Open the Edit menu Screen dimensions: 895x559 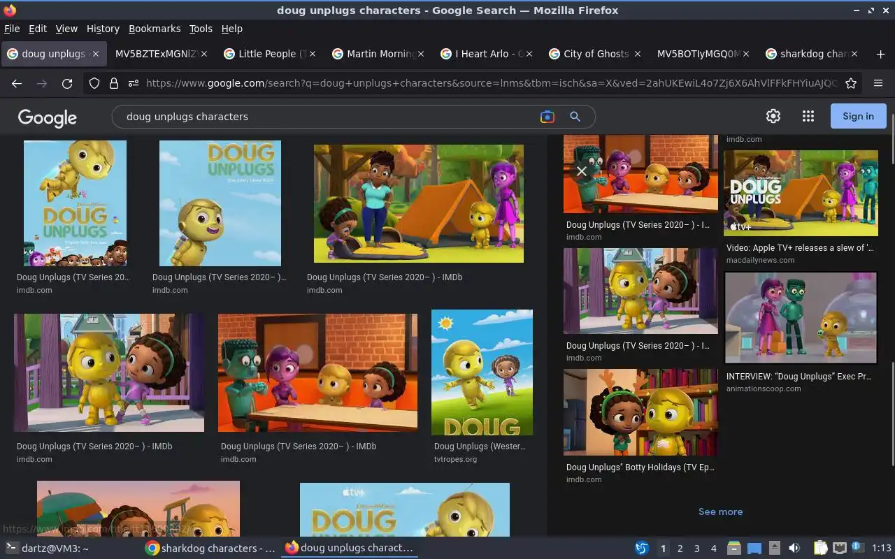pyautogui.click(x=38, y=29)
